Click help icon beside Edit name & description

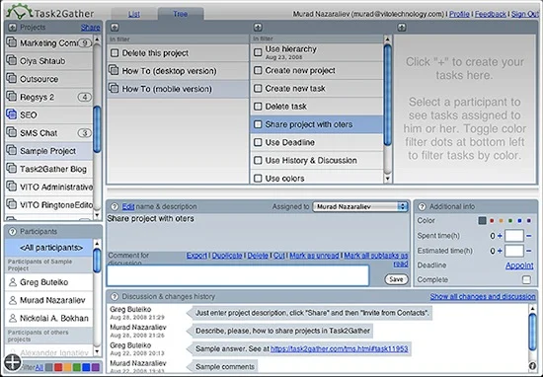coord(115,206)
